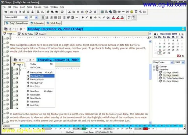The image size is (188, 135).
Task: Toggle the Align Left button
Action: pos(43,18)
